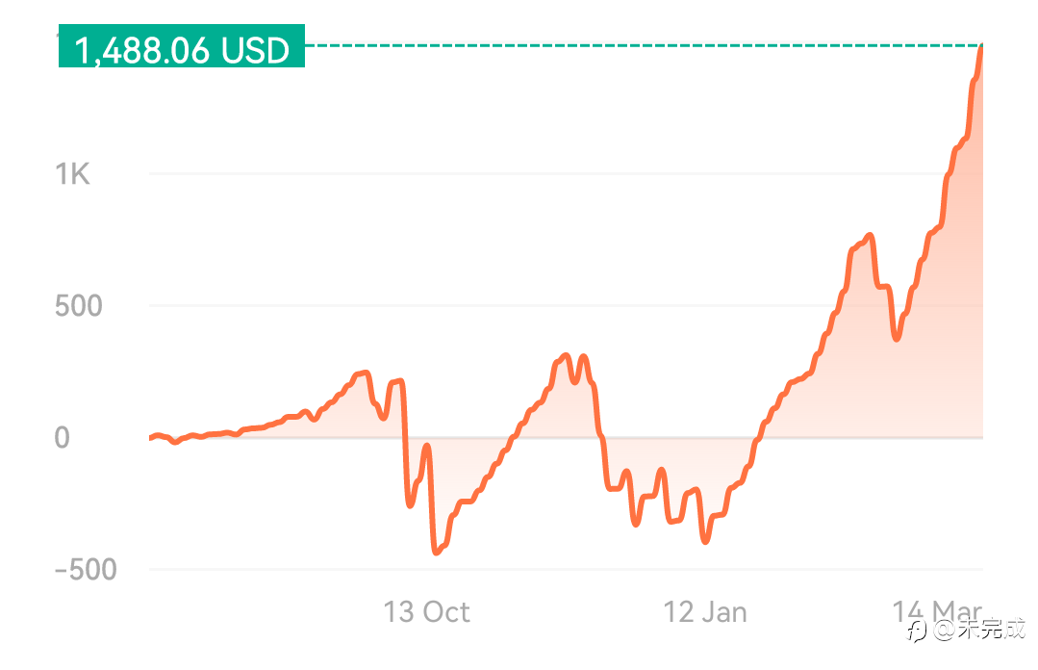
Task: Click the 1K y-axis label
Action: point(72,174)
